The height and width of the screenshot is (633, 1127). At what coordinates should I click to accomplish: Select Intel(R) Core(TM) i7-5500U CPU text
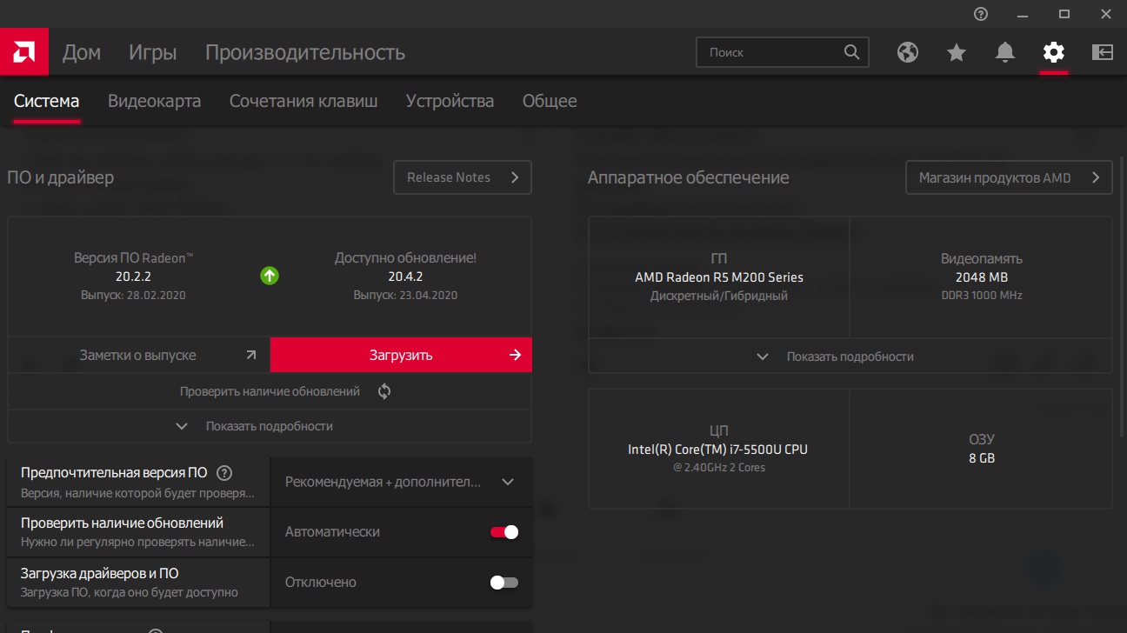pos(717,450)
